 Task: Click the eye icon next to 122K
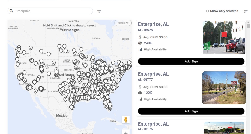click(x=140, y=93)
